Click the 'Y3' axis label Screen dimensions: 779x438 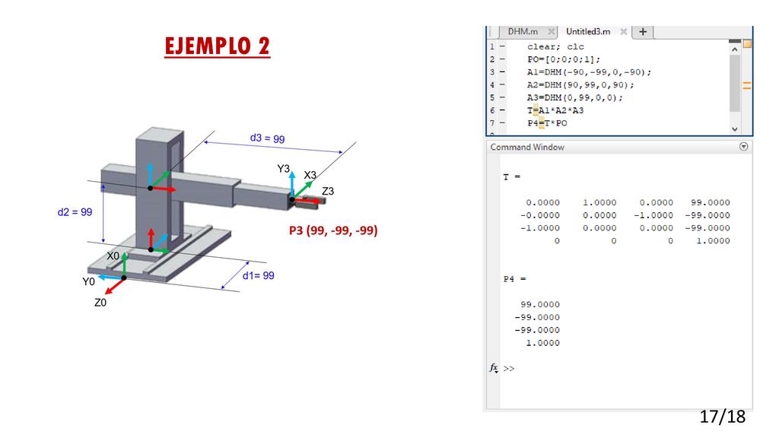tap(283, 169)
